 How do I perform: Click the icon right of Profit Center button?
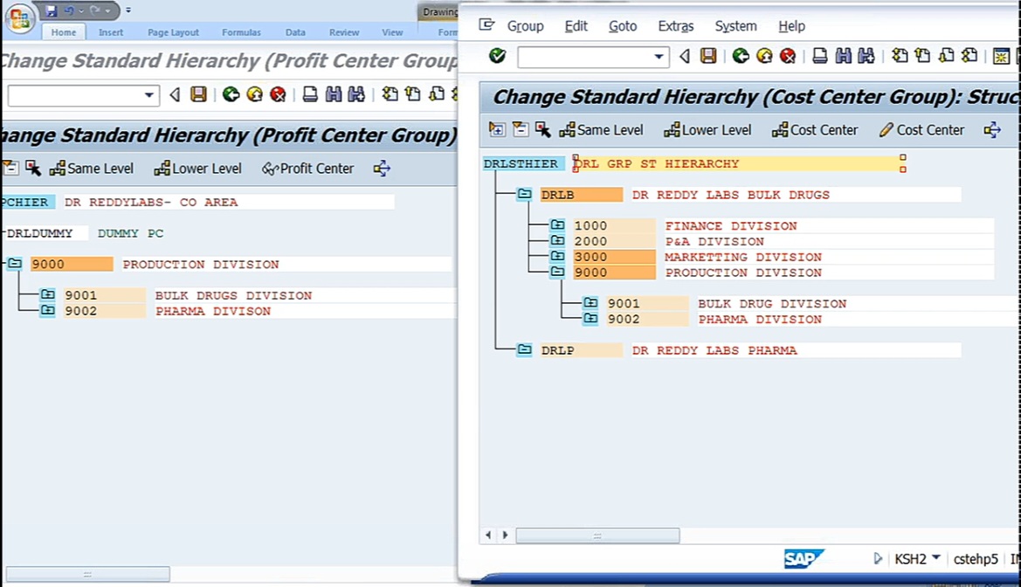[x=383, y=168]
